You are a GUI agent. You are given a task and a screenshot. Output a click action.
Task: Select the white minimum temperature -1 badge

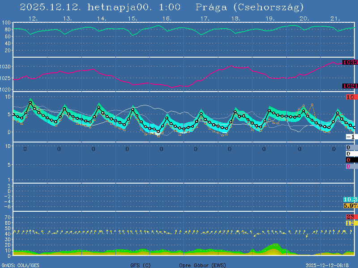pos(350,137)
